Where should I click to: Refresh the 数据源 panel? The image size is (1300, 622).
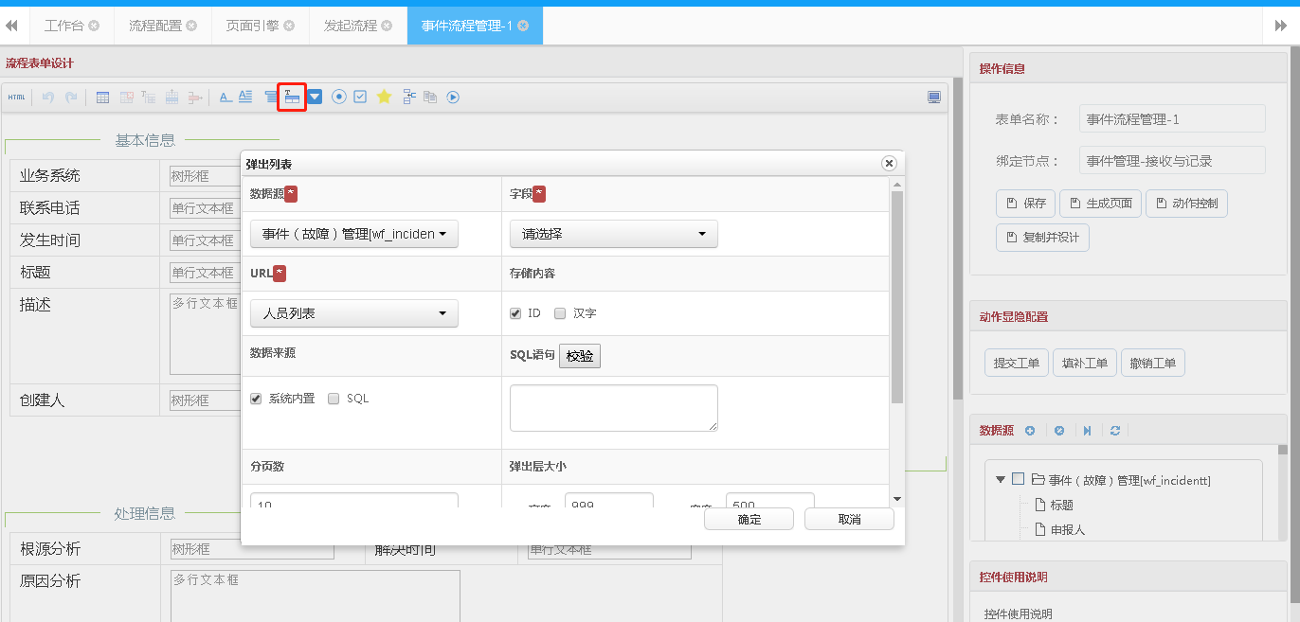pyautogui.click(x=1115, y=431)
